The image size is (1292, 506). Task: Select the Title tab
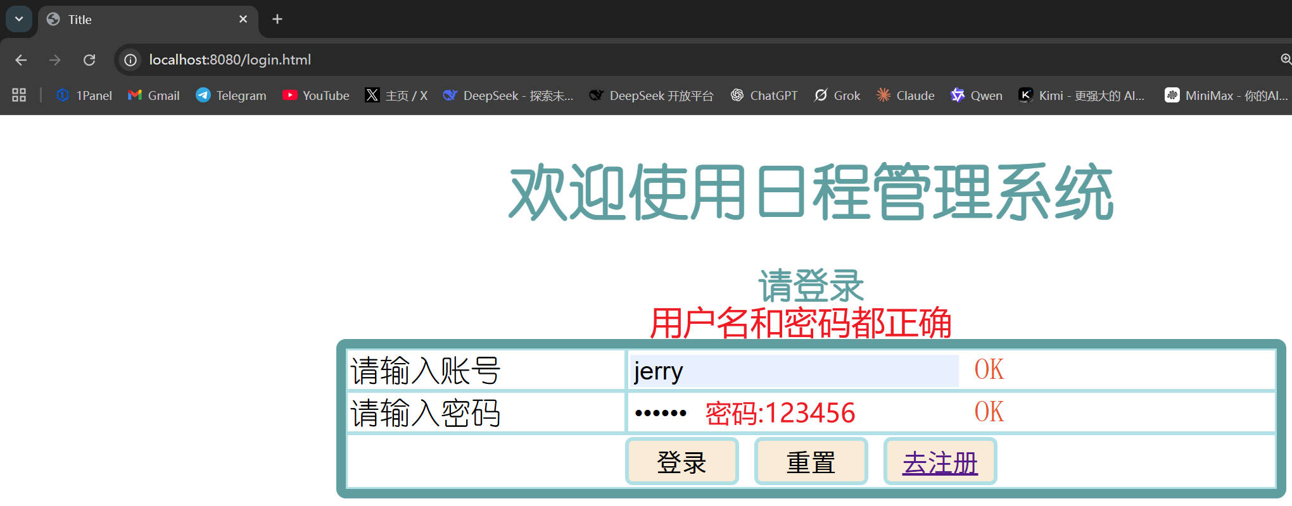[x=149, y=20]
